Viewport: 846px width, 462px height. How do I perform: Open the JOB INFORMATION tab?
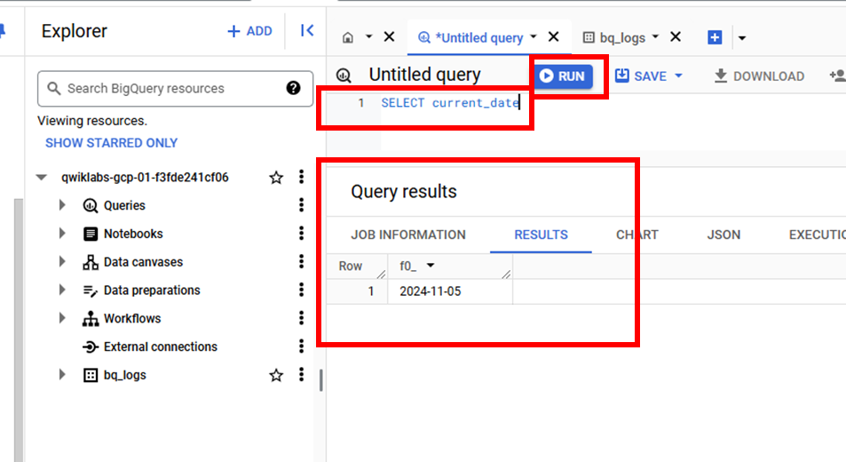pos(407,235)
